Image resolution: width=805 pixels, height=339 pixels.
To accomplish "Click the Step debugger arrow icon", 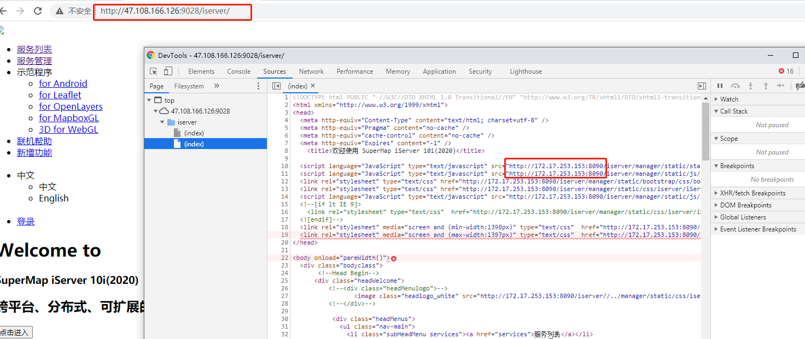I will [781, 86].
